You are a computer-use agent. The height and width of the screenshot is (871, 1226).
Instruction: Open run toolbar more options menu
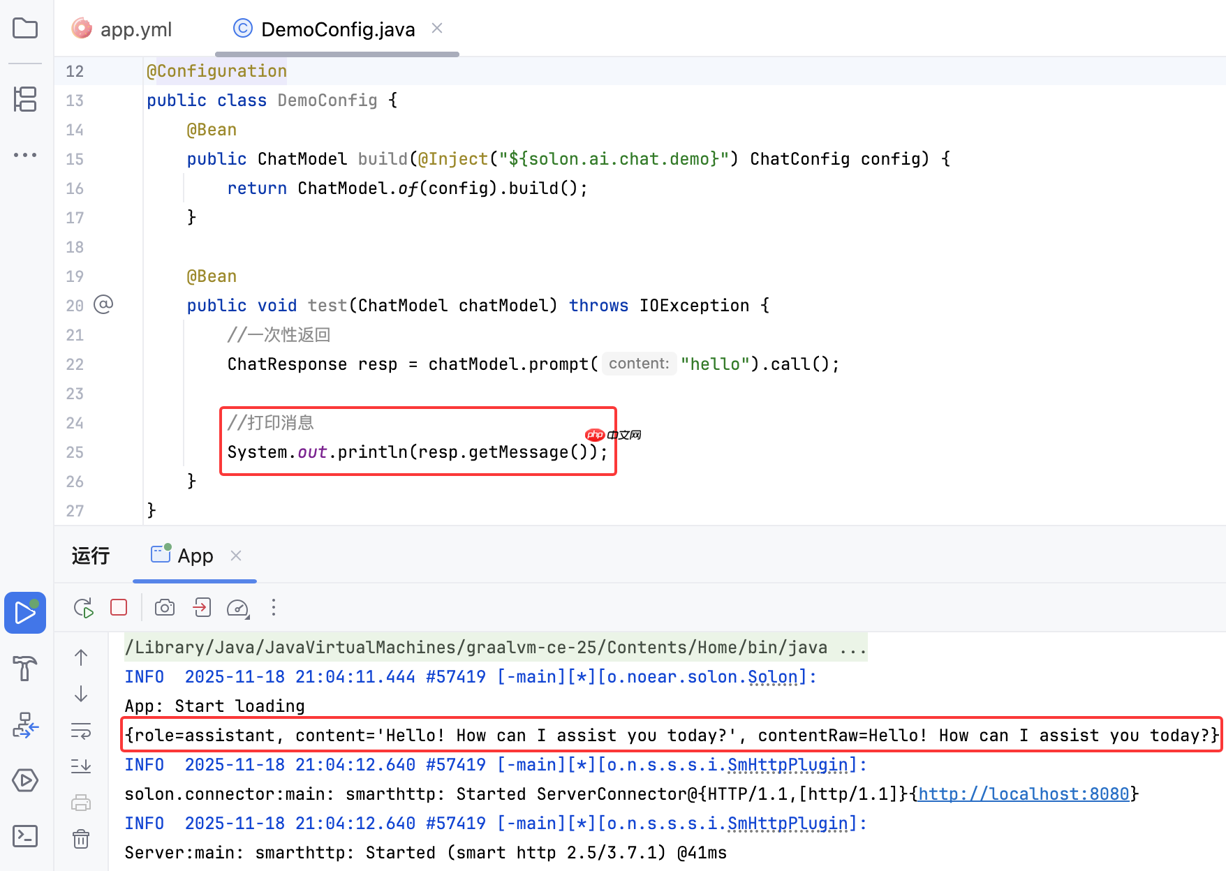[x=274, y=608]
